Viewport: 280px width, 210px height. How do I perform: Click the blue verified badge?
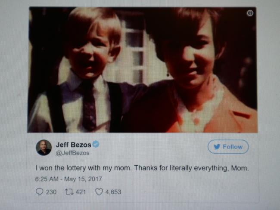tap(96, 144)
